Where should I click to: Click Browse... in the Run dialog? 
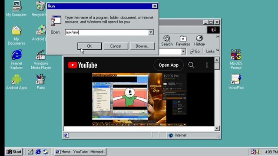(142, 46)
